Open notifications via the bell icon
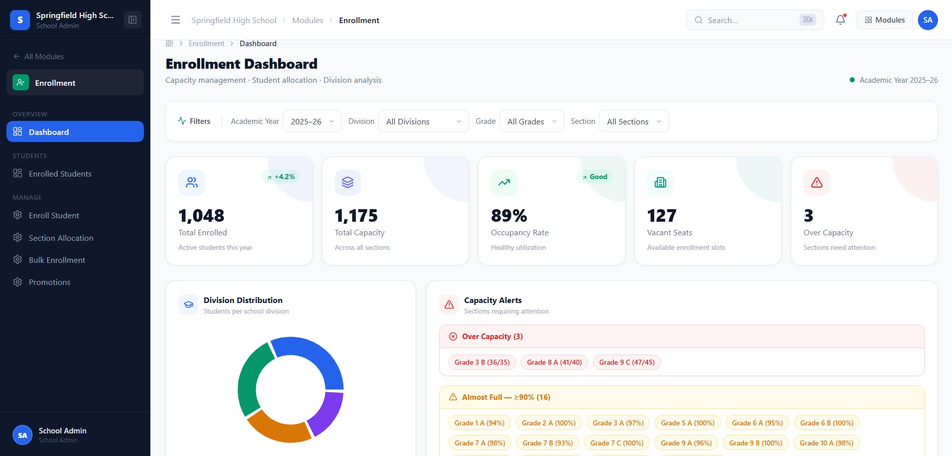Image resolution: width=952 pixels, height=456 pixels. (x=841, y=20)
